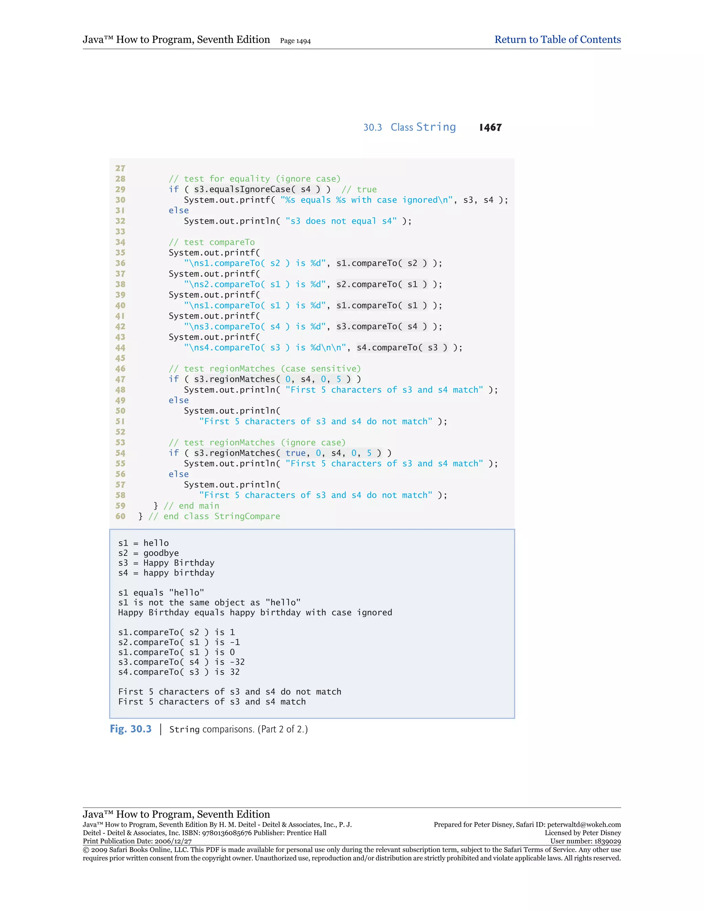Screen dimensions: 704x911
Task: Click the page number 1467
Action: click(490, 128)
